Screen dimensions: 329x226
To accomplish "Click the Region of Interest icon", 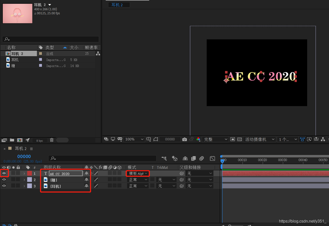I will coord(156,139).
